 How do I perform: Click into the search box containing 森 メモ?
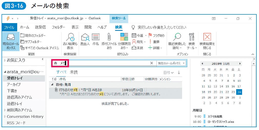click(x=104, y=63)
